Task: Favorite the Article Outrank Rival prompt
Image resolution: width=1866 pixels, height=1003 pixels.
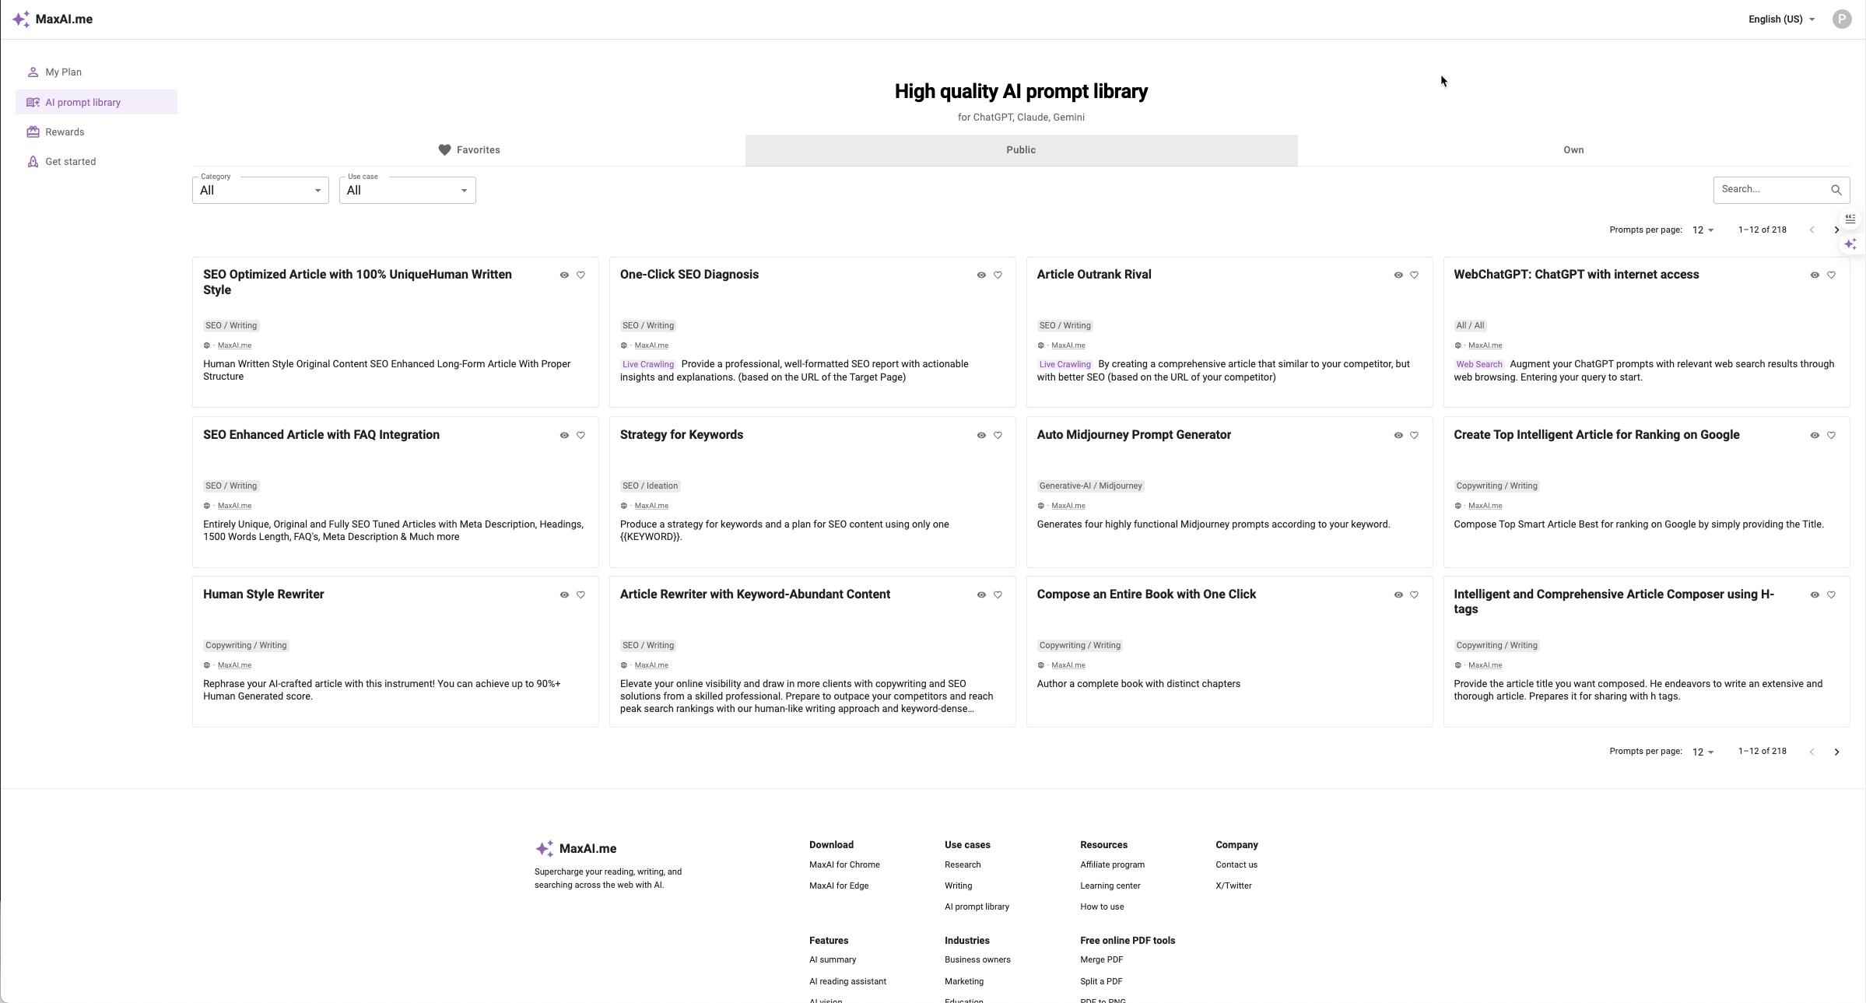Action: tap(1414, 275)
